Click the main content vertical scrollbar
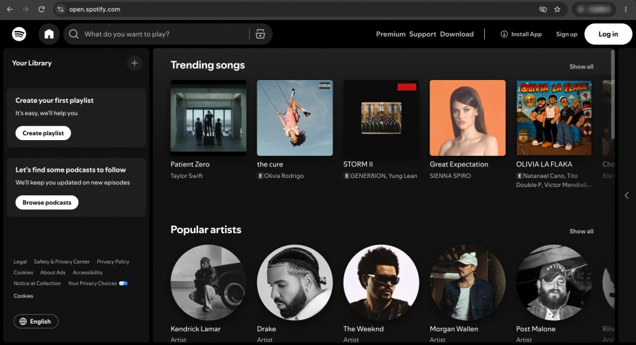Screen dimensions: 636x345 (613, 94)
